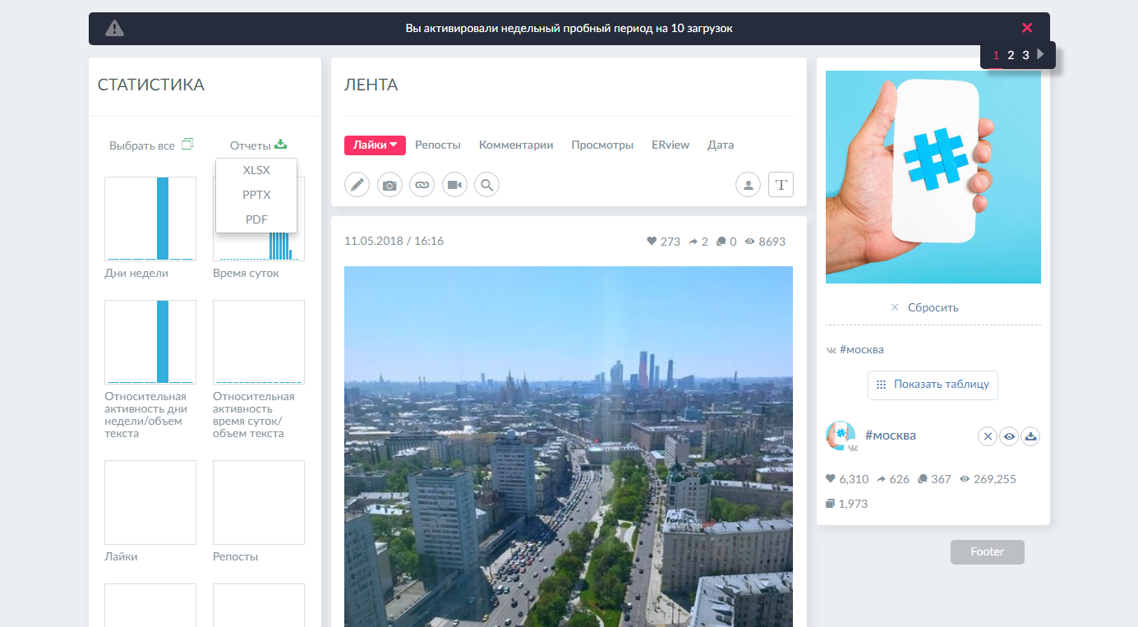This screenshot has width=1138, height=627.
Task: Click the total reposts icon showing 626
Action: [x=881, y=479]
